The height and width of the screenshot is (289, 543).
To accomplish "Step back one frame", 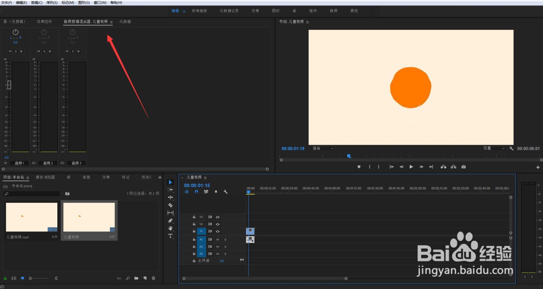I will coord(401,167).
